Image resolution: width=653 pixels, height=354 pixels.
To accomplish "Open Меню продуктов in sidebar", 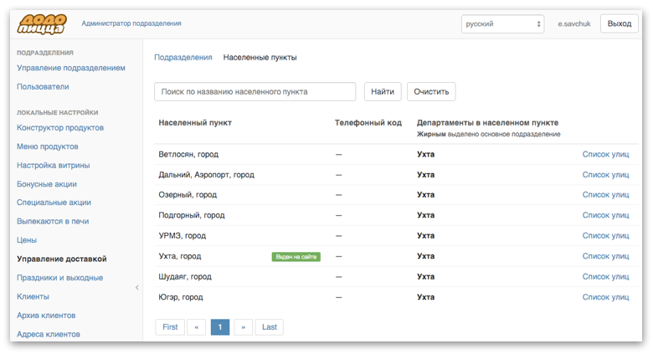I will [48, 146].
